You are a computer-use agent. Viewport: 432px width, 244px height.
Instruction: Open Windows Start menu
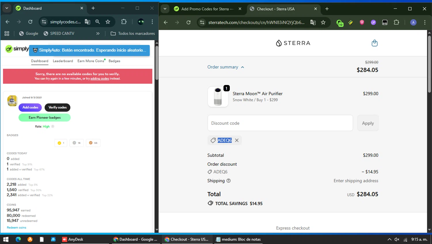pyautogui.click(x=6, y=239)
